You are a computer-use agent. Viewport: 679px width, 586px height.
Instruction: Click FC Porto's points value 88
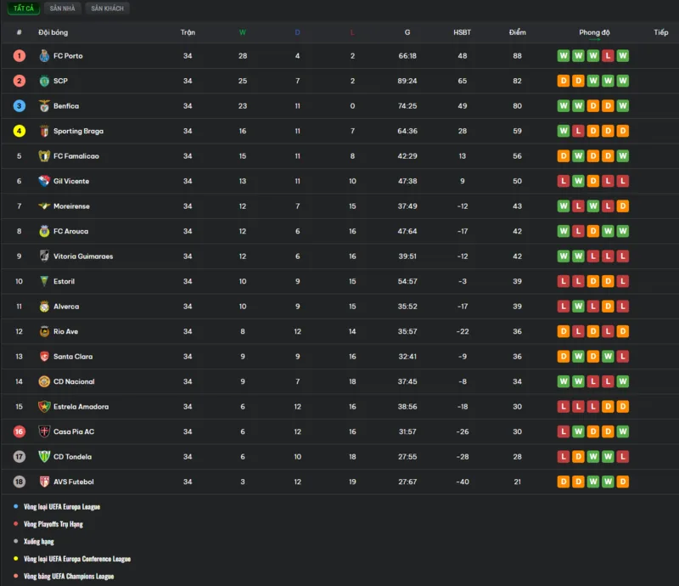click(518, 56)
